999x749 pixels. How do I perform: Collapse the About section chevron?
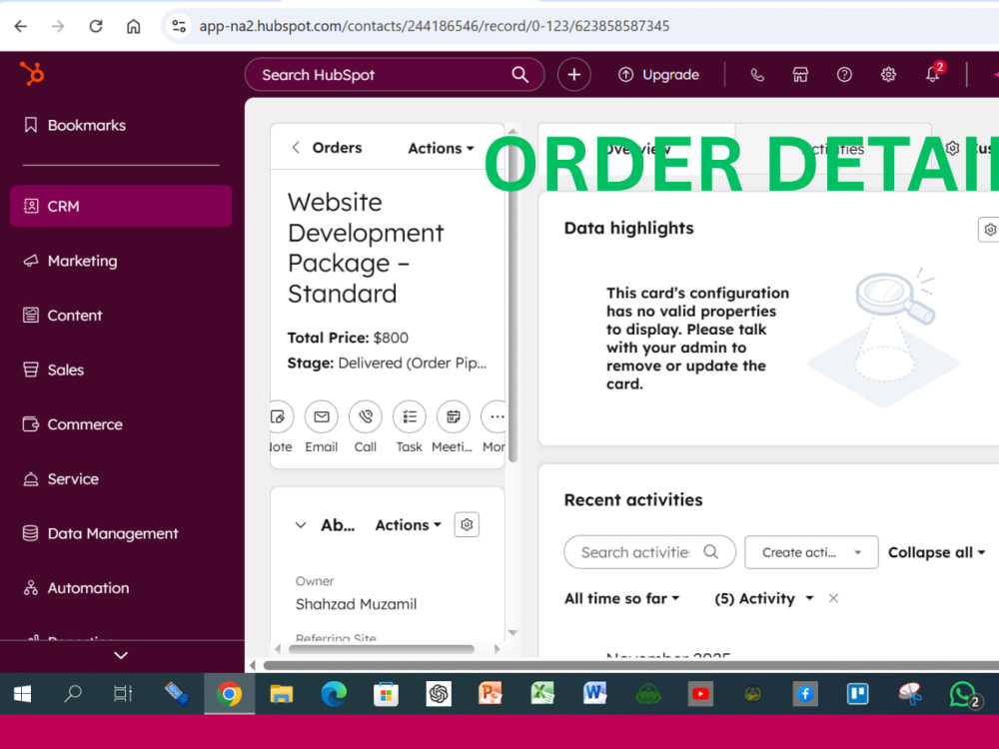coord(301,525)
